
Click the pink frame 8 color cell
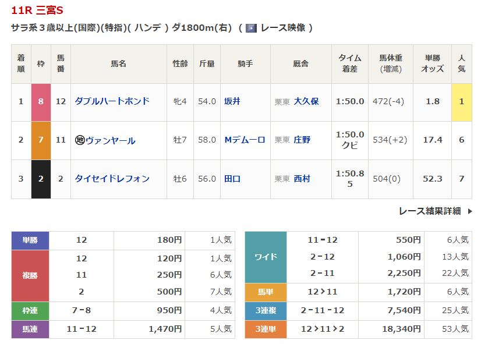(41, 102)
